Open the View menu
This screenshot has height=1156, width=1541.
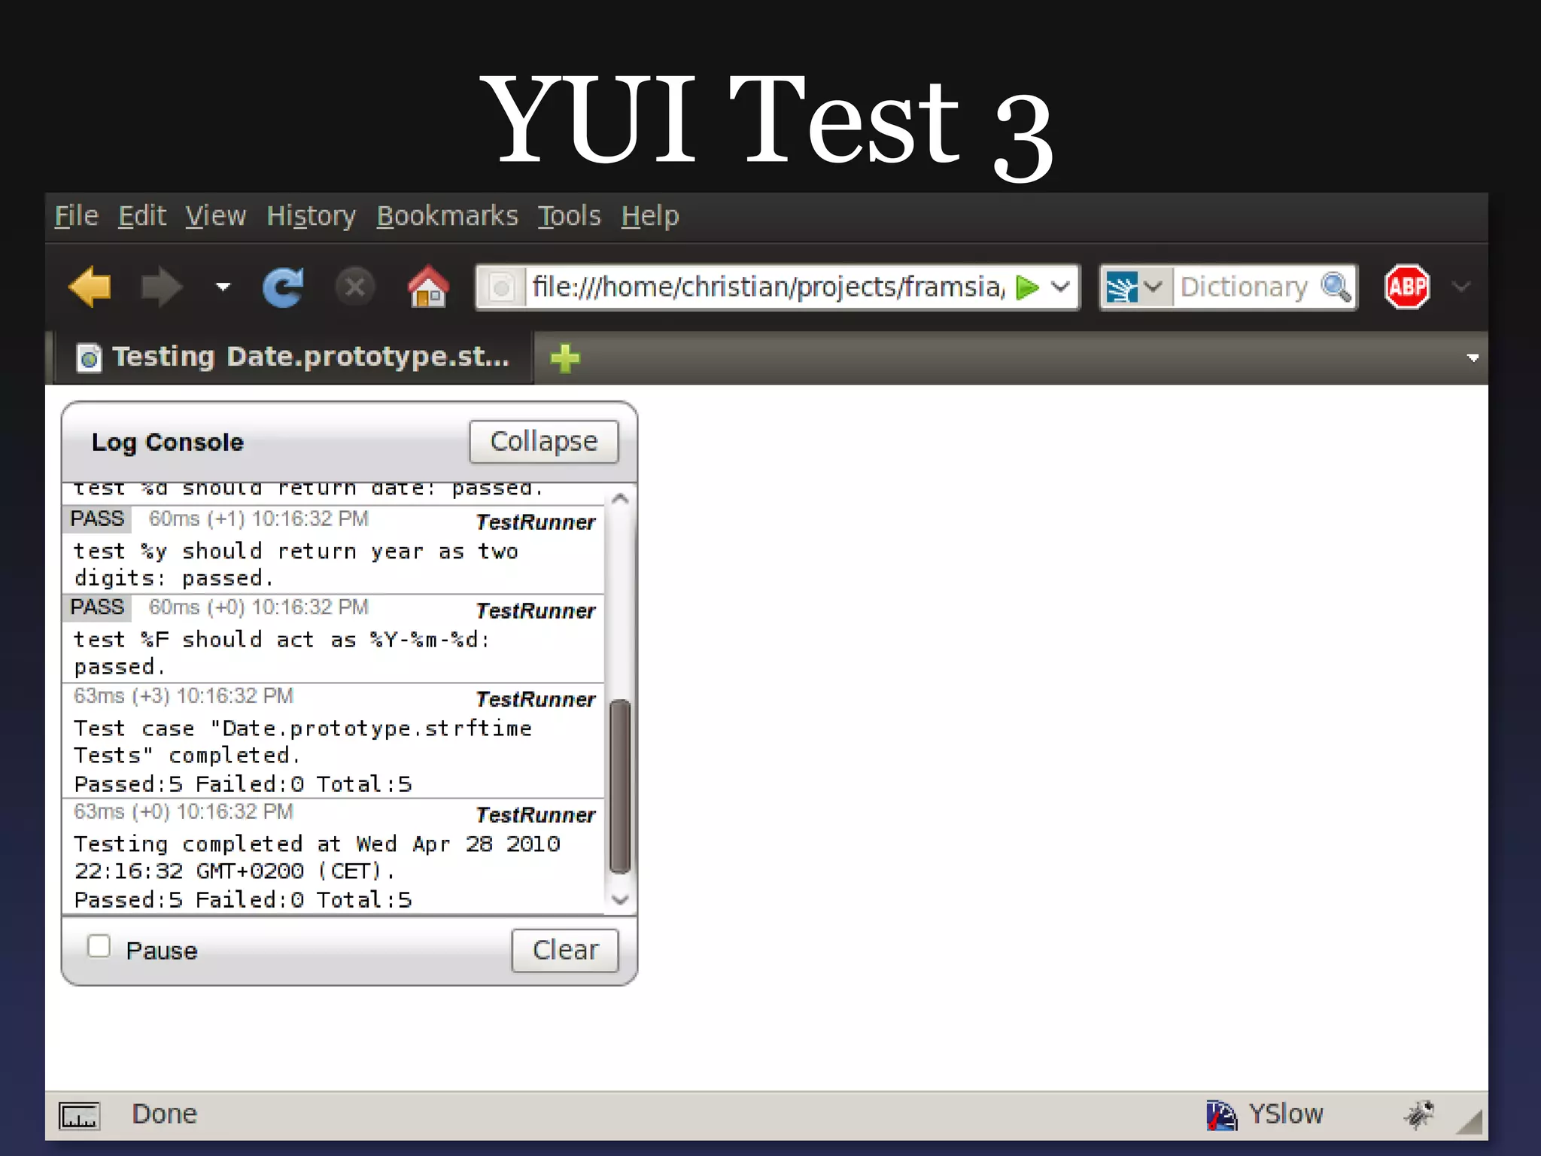[216, 216]
